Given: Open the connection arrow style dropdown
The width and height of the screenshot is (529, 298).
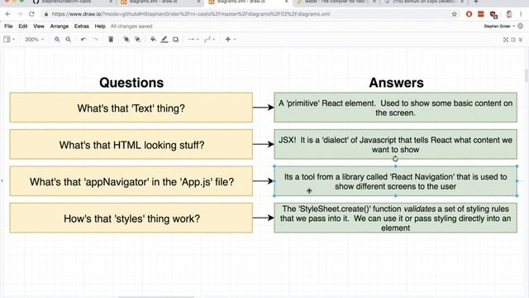Looking at the screenshot, I should (x=193, y=40).
